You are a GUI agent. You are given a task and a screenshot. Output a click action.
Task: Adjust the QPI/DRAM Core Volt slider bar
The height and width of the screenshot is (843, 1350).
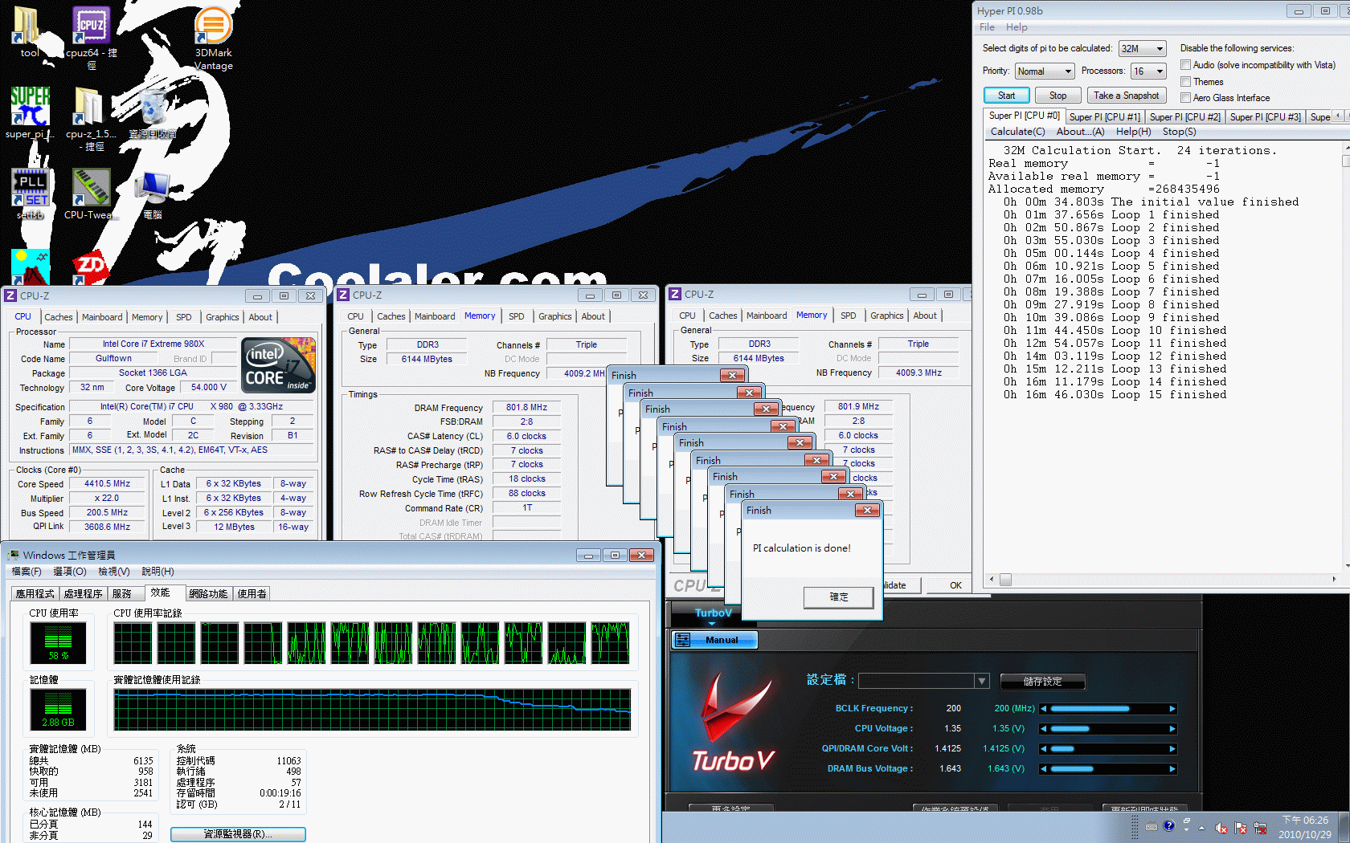pos(1108,749)
